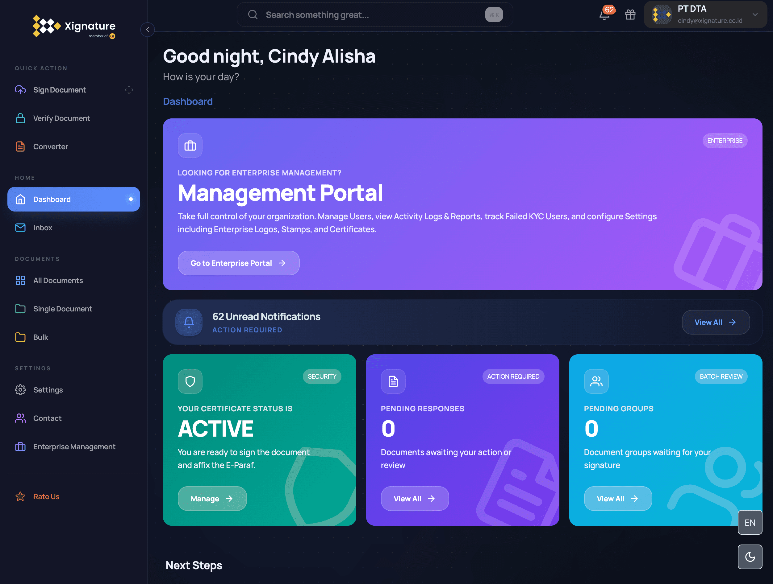773x584 pixels.
Task: Click the shield icon on certificate card
Action: tap(190, 381)
